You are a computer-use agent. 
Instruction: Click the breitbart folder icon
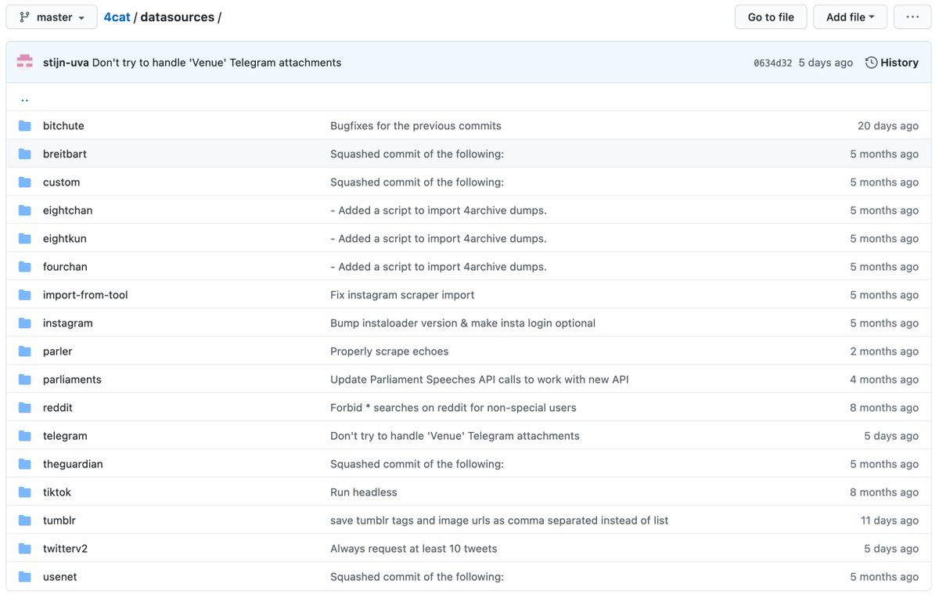click(25, 154)
